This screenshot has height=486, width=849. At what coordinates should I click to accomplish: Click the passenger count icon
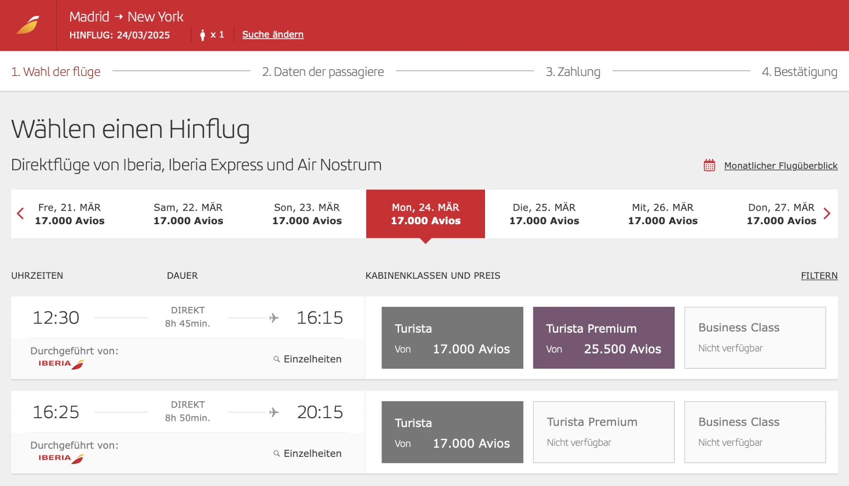(x=202, y=35)
